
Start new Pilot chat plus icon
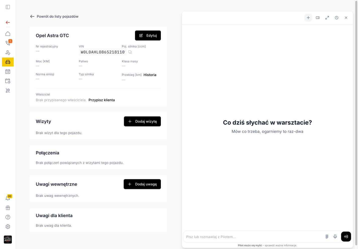pyautogui.click(x=308, y=18)
